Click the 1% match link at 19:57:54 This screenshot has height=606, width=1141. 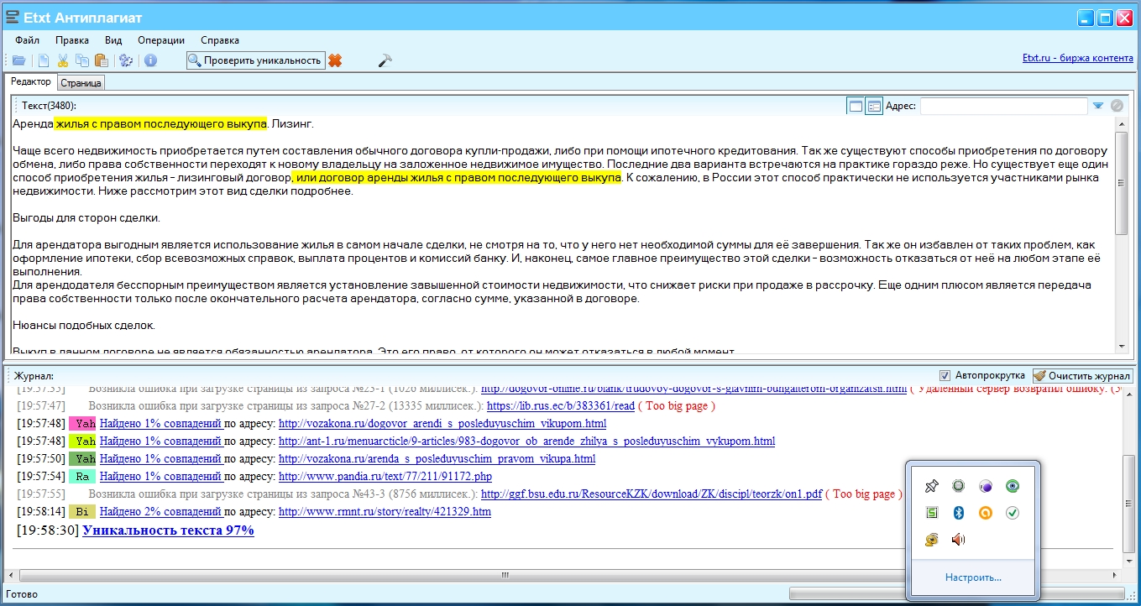point(160,477)
